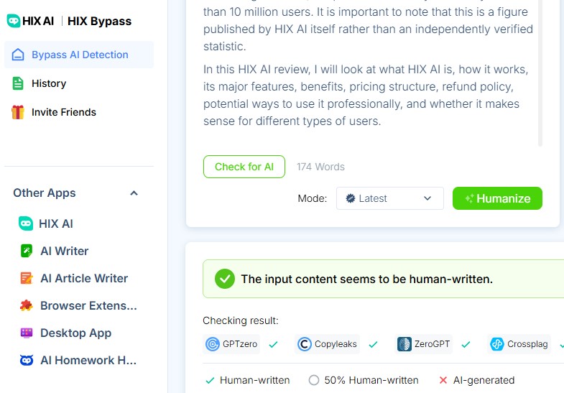Image resolution: width=564 pixels, height=393 pixels.
Task: Click the green History document icon
Action: pos(18,83)
